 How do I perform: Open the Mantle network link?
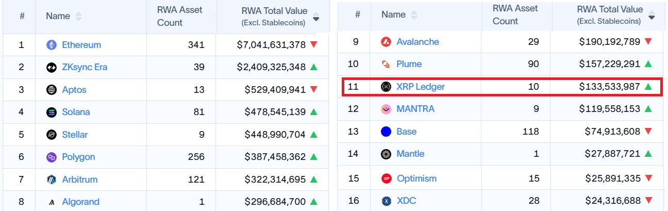point(411,154)
